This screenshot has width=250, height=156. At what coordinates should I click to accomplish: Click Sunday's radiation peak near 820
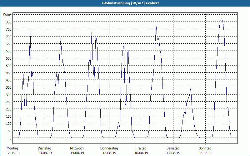click(222, 19)
